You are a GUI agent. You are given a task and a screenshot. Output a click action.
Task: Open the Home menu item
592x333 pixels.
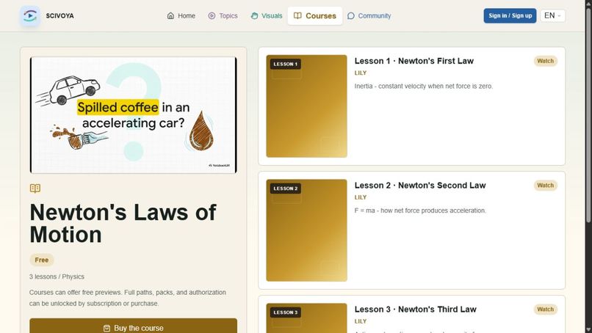(181, 16)
